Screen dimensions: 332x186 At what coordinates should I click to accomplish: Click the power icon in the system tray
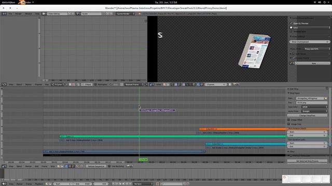325,2
